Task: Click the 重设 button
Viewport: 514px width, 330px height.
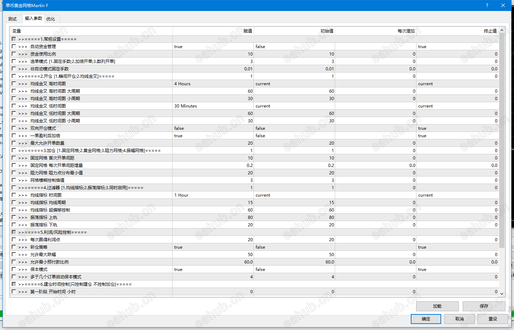Action: point(493,319)
